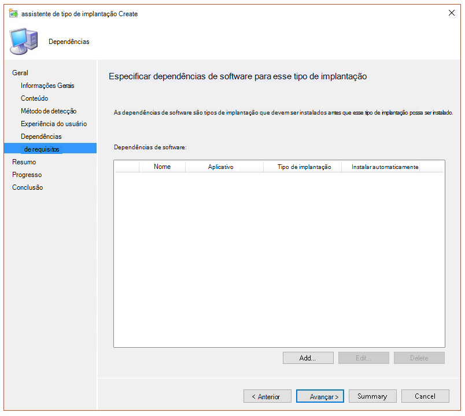Cancel the wizard
465x416 pixels.
tap(425, 396)
